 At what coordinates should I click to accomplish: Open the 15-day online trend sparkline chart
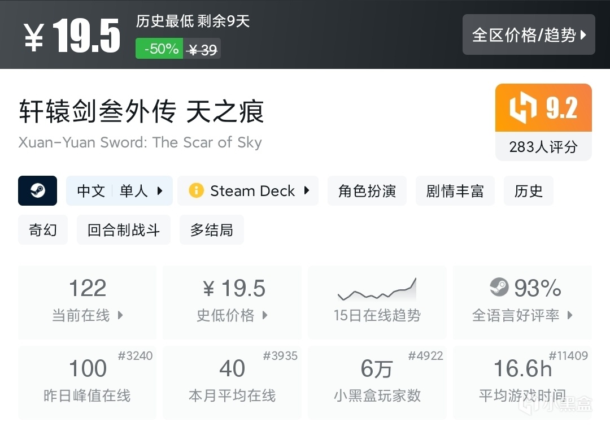pos(377,289)
